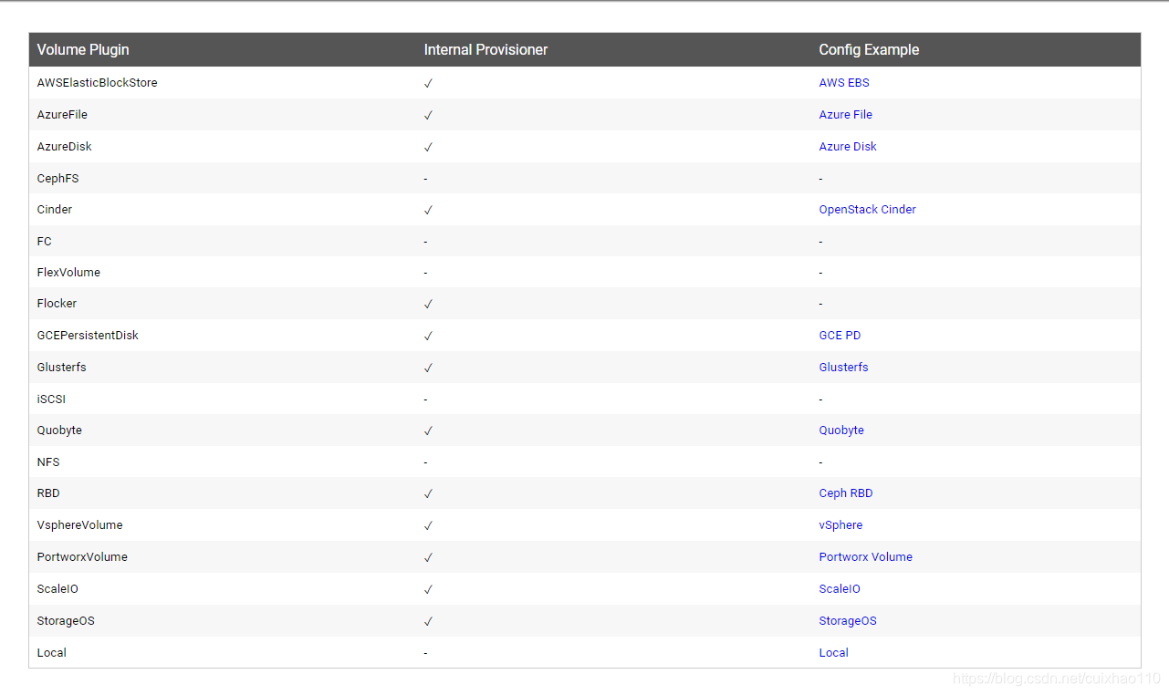
Task: Click the Volume Plugin column header
Action: (83, 49)
